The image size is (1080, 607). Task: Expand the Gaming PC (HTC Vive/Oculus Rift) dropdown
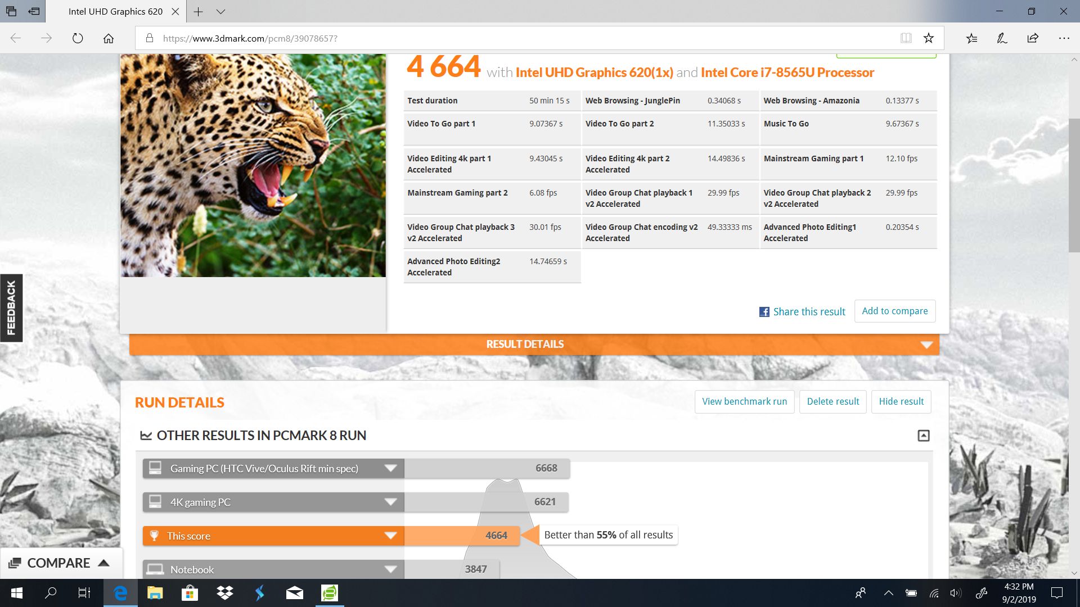pos(390,468)
